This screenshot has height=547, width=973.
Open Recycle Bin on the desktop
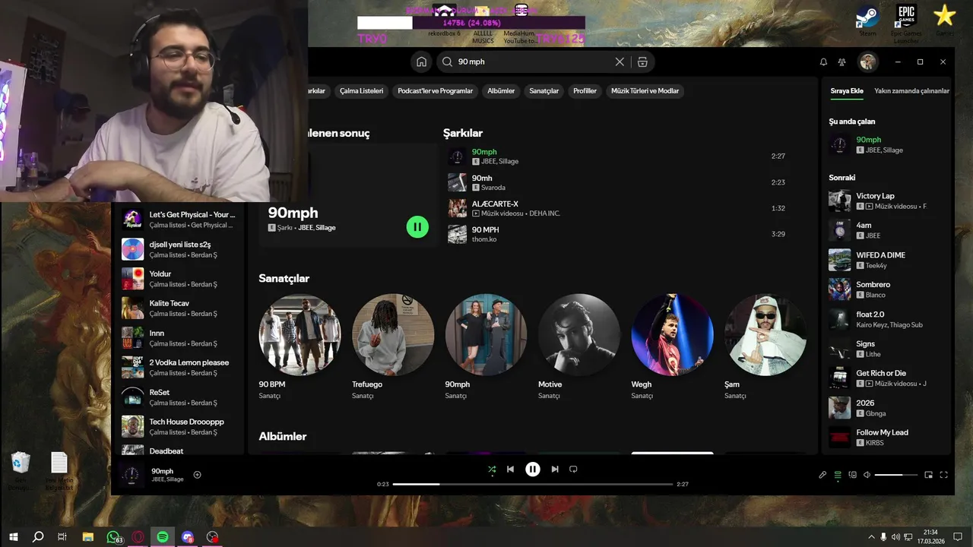tap(21, 471)
